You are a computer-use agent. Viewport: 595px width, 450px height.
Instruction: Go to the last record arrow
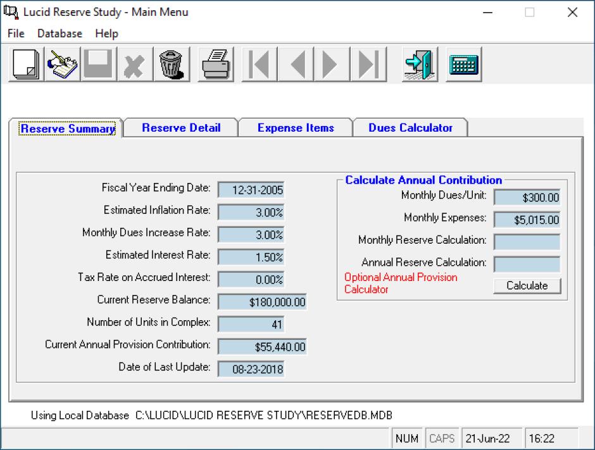(x=369, y=64)
